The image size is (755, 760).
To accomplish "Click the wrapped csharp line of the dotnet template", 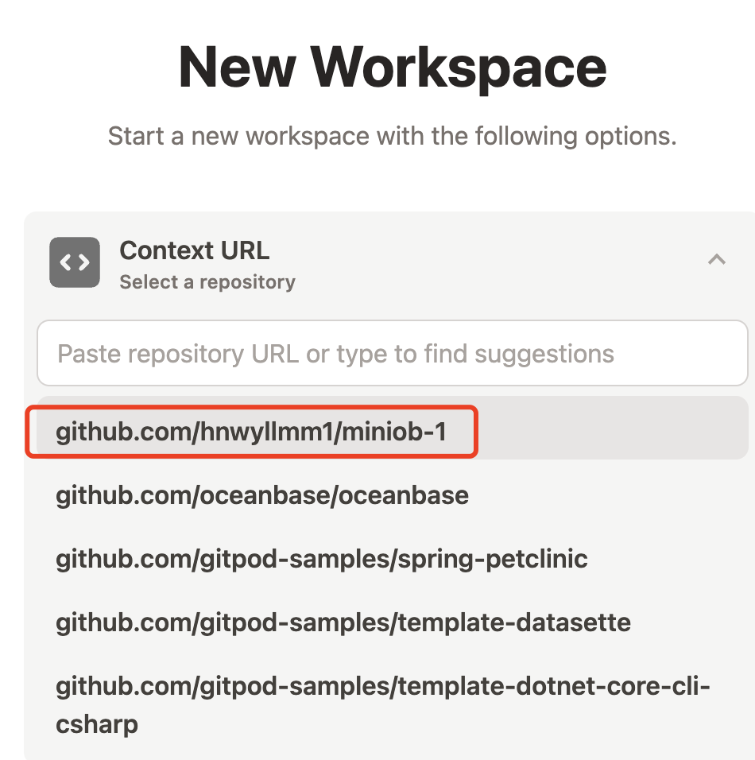I will coord(97,726).
